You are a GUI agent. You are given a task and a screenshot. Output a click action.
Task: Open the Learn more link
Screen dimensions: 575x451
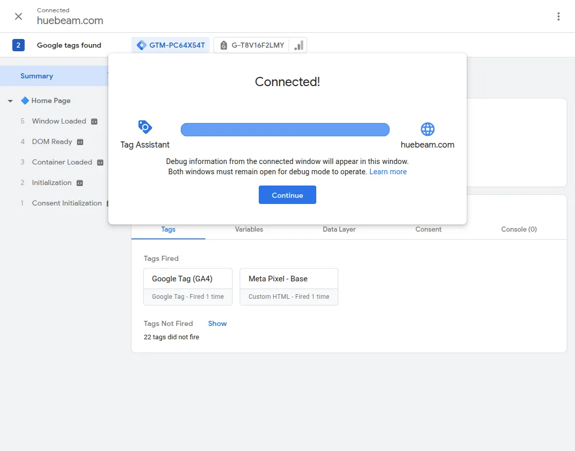point(388,172)
